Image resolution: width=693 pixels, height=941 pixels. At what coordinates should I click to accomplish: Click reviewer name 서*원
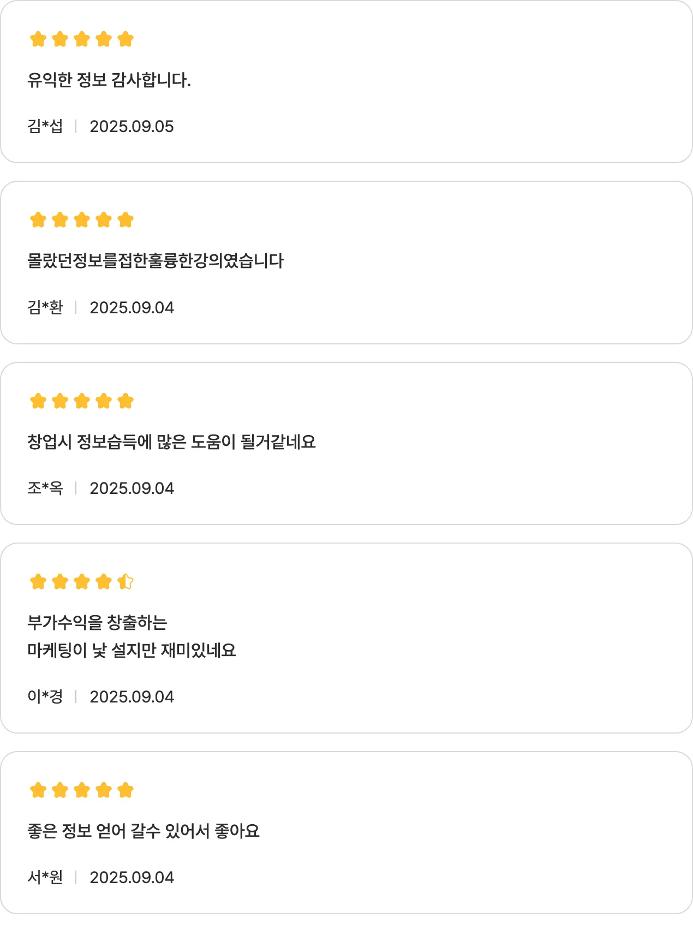coord(45,877)
